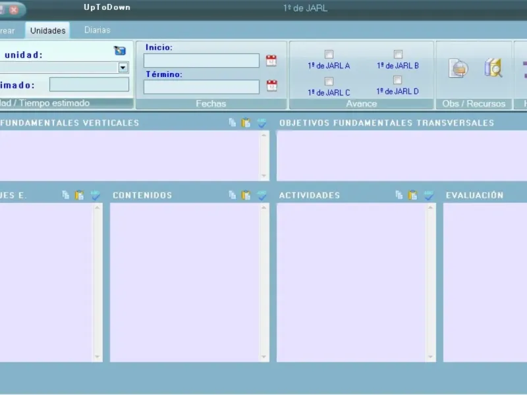Image resolution: width=527 pixels, height=395 pixels.
Task: Paste into the Actividades box
Action: click(x=413, y=195)
